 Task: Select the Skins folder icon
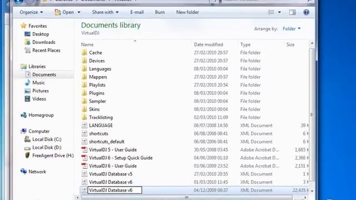(x=84, y=109)
